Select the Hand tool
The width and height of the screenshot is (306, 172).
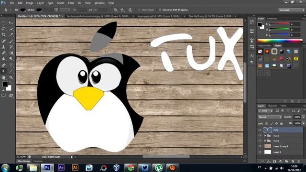4,77
